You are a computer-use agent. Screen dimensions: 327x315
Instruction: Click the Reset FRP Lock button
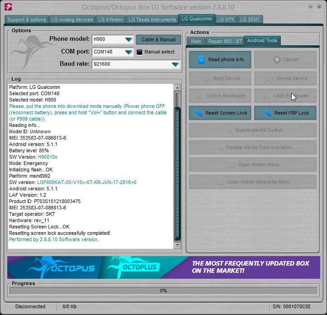tap(285, 113)
